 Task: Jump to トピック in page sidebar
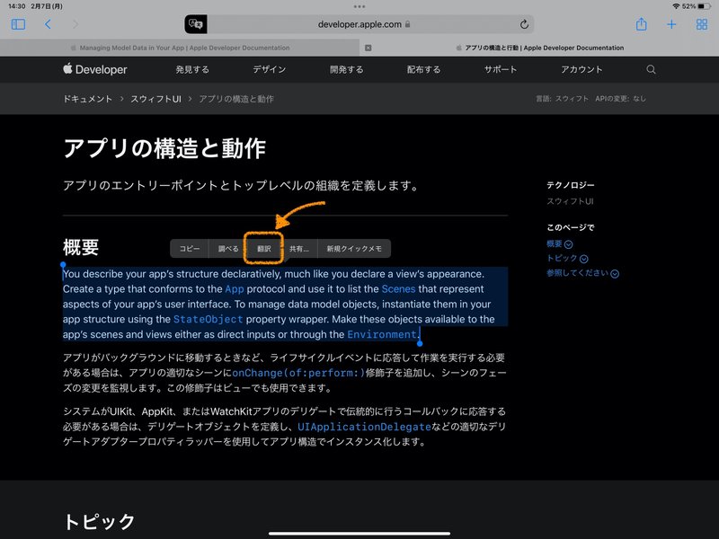coord(567,259)
